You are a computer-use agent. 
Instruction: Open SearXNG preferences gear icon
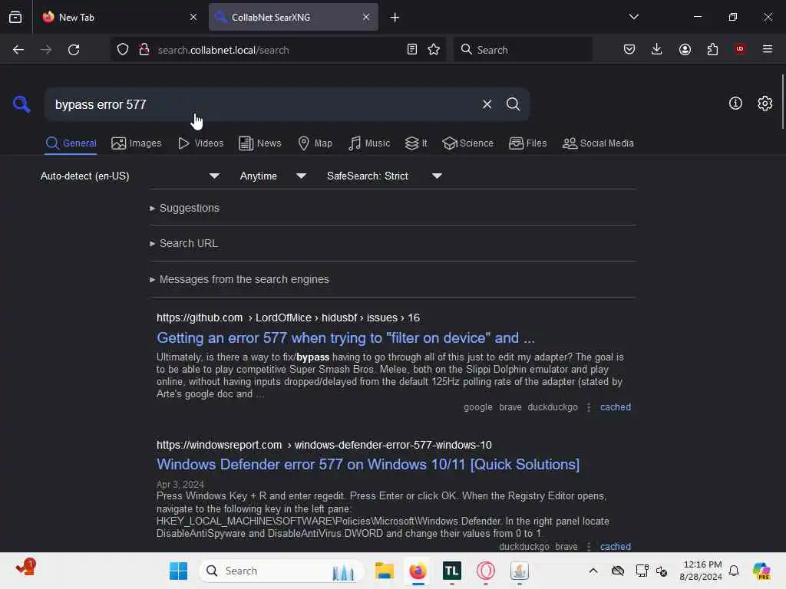(x=765, y=104)
